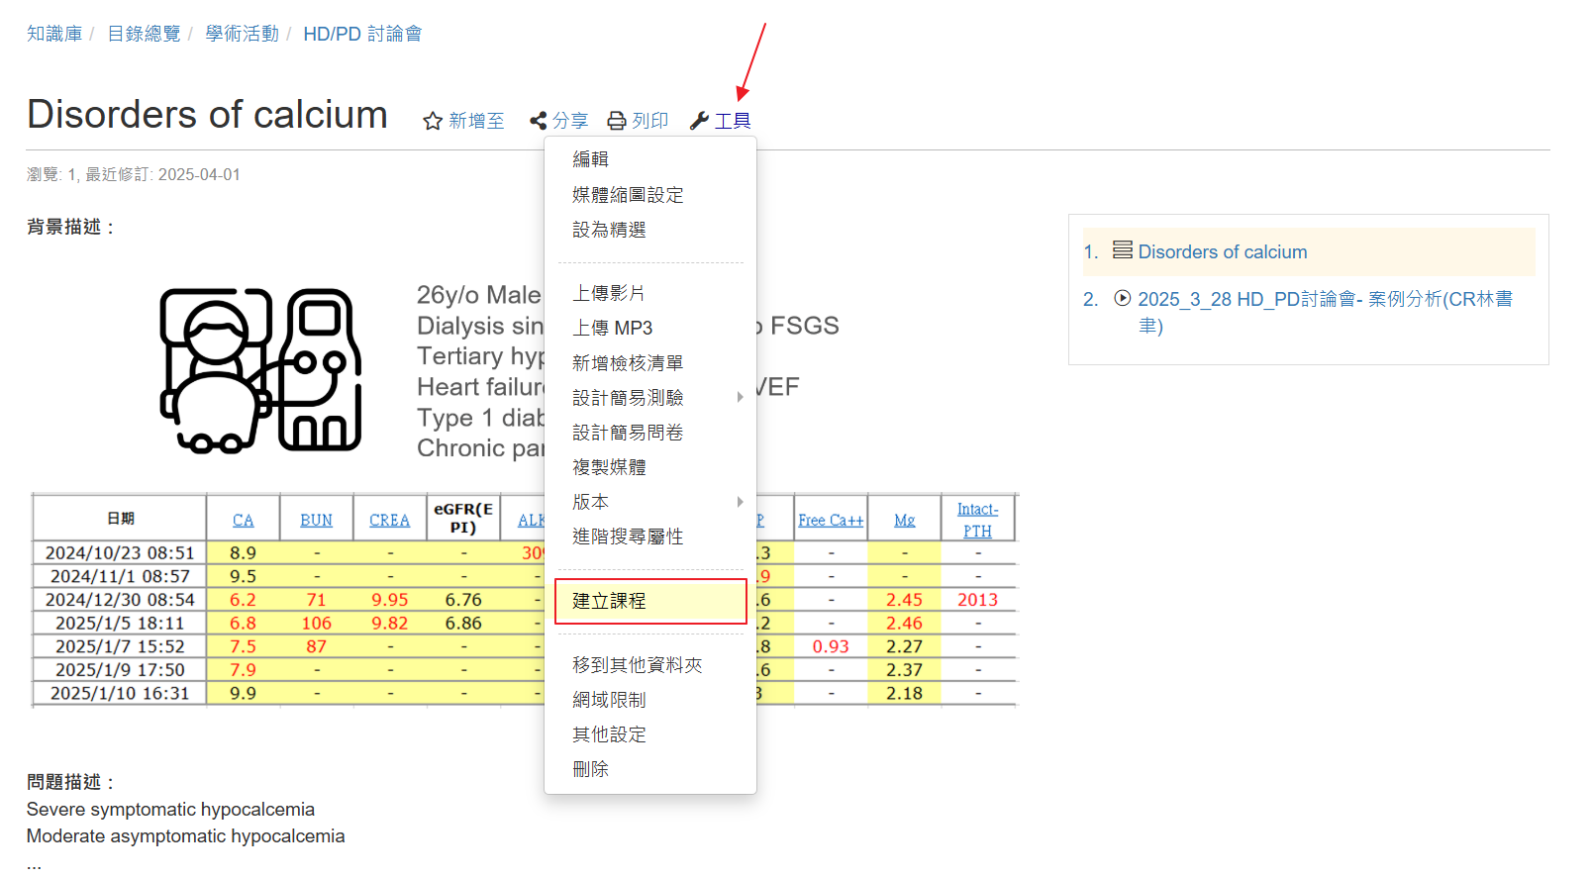
Task: Click the text Moderate asymptomatic hypocalcemia
Action: point(186,836)
